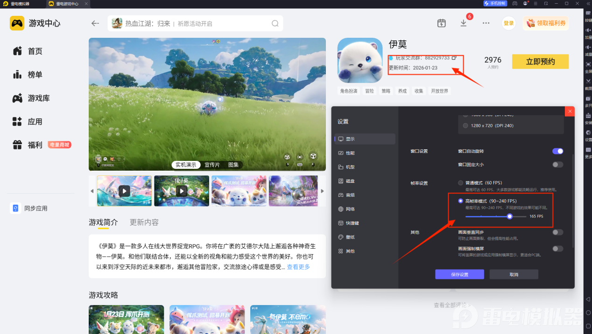Select 高帧率模式 (90~240 FPS) radio button
Image resolution: width=592 pixels, height=334 pixels.
461,201
